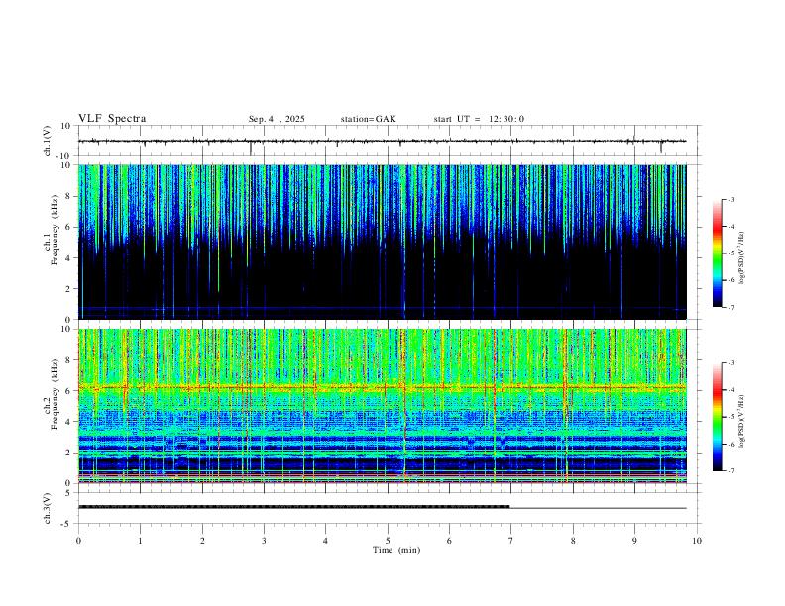Click the 6 kHz band in the ch.2 spectrogram
Viewport: 785px width, 606px height.
click(382, 387)
